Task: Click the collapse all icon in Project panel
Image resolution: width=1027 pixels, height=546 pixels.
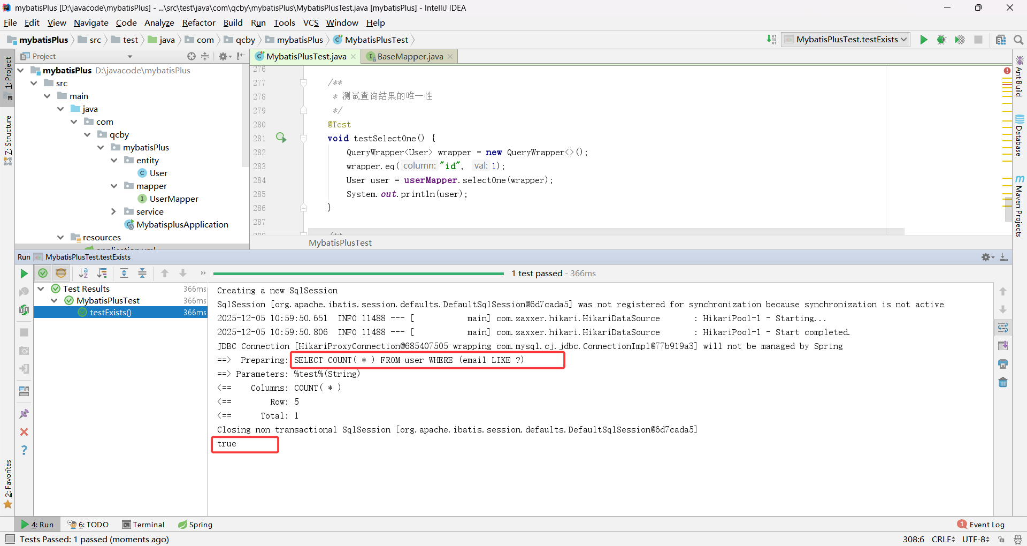Action: coord(205,56)
